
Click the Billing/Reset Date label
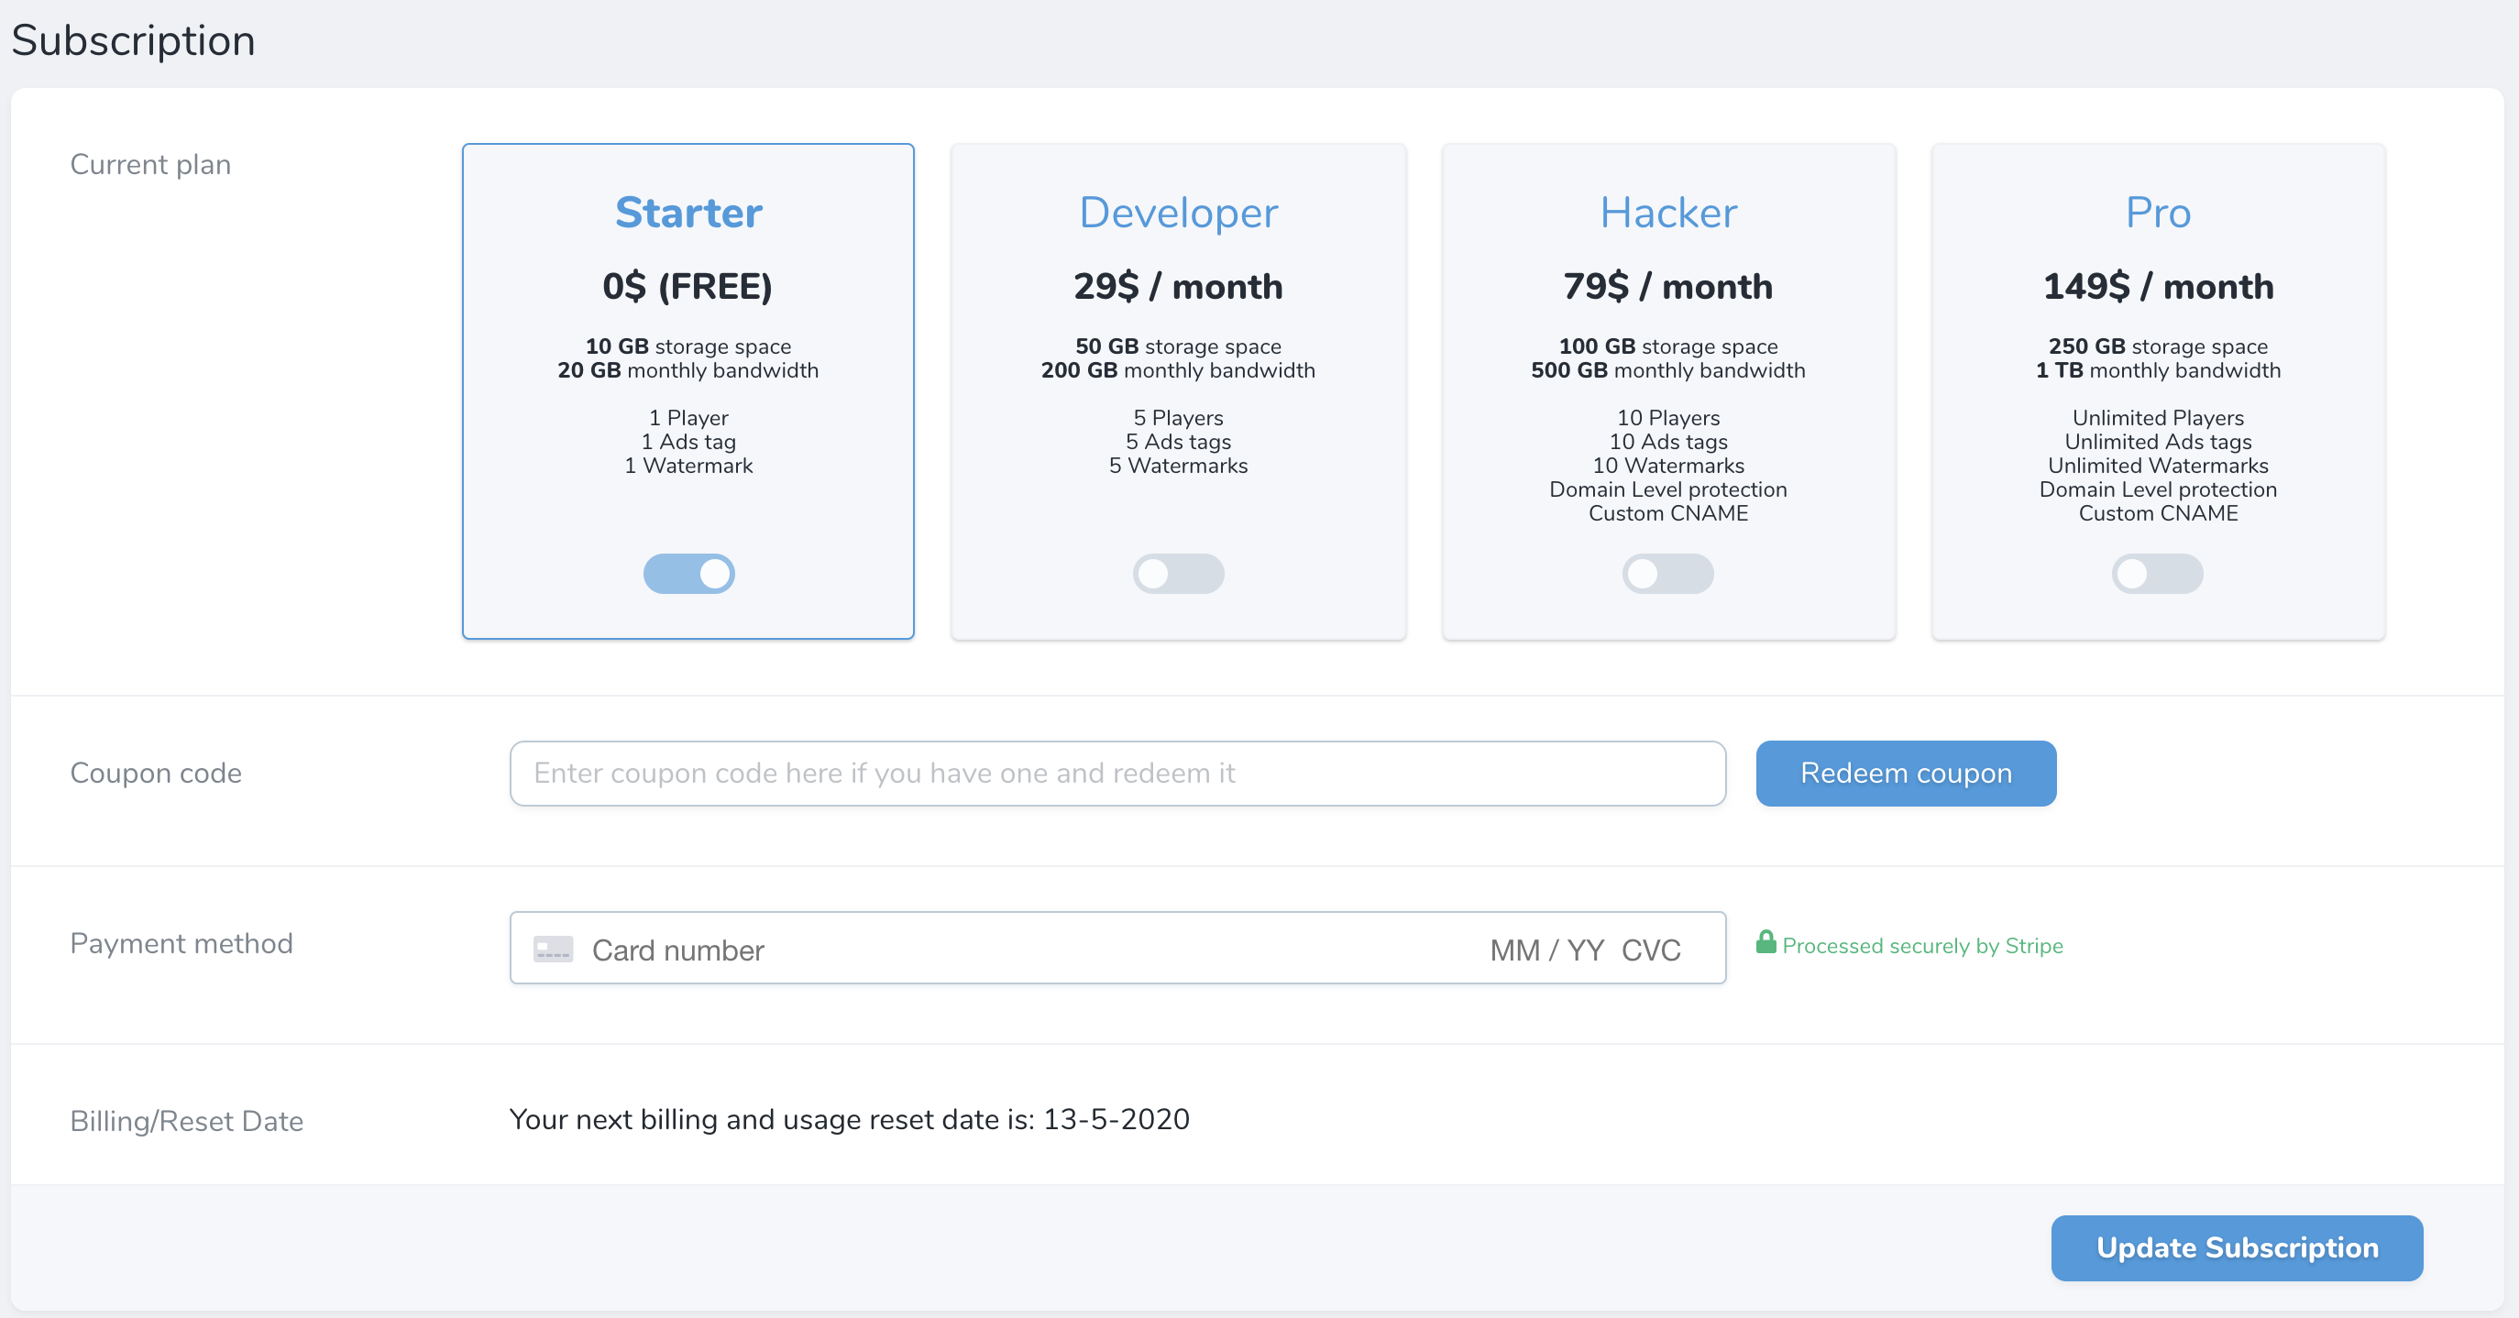point(187,1122)
